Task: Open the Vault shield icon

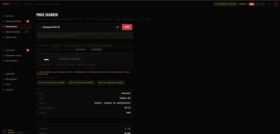Action: pyautogui.click(x=3, y=85)
